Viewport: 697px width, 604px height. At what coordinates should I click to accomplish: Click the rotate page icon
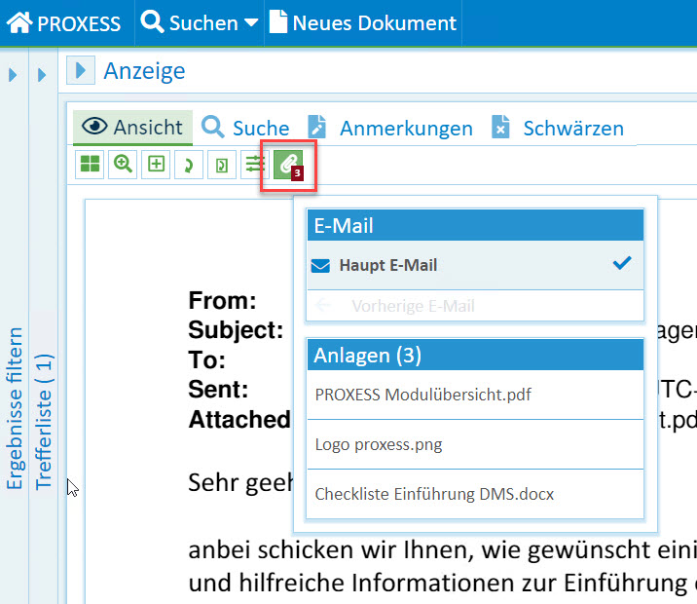(x=222, y=166)
